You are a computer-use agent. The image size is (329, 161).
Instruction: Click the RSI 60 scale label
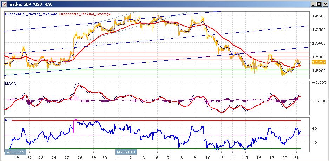coord(314,128)
